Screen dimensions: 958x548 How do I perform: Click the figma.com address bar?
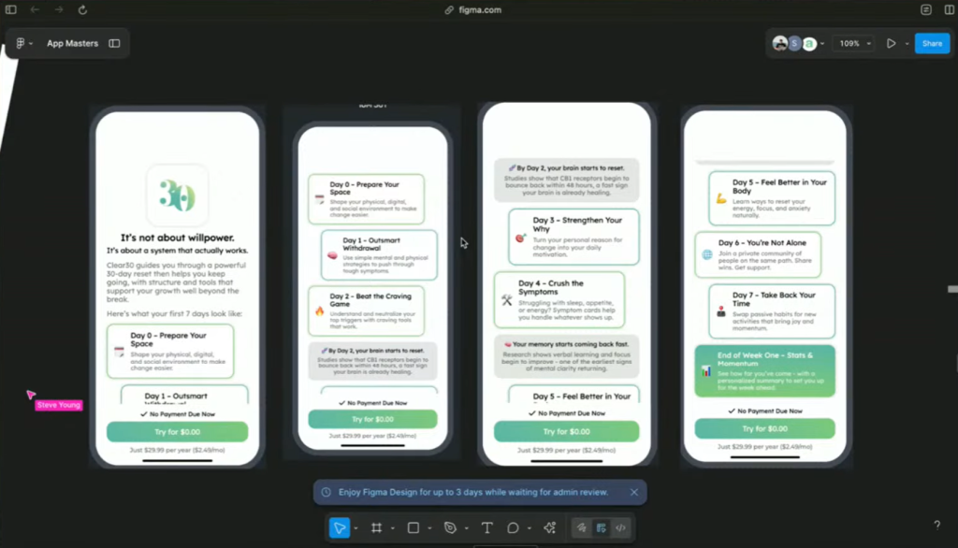point(479,10)
